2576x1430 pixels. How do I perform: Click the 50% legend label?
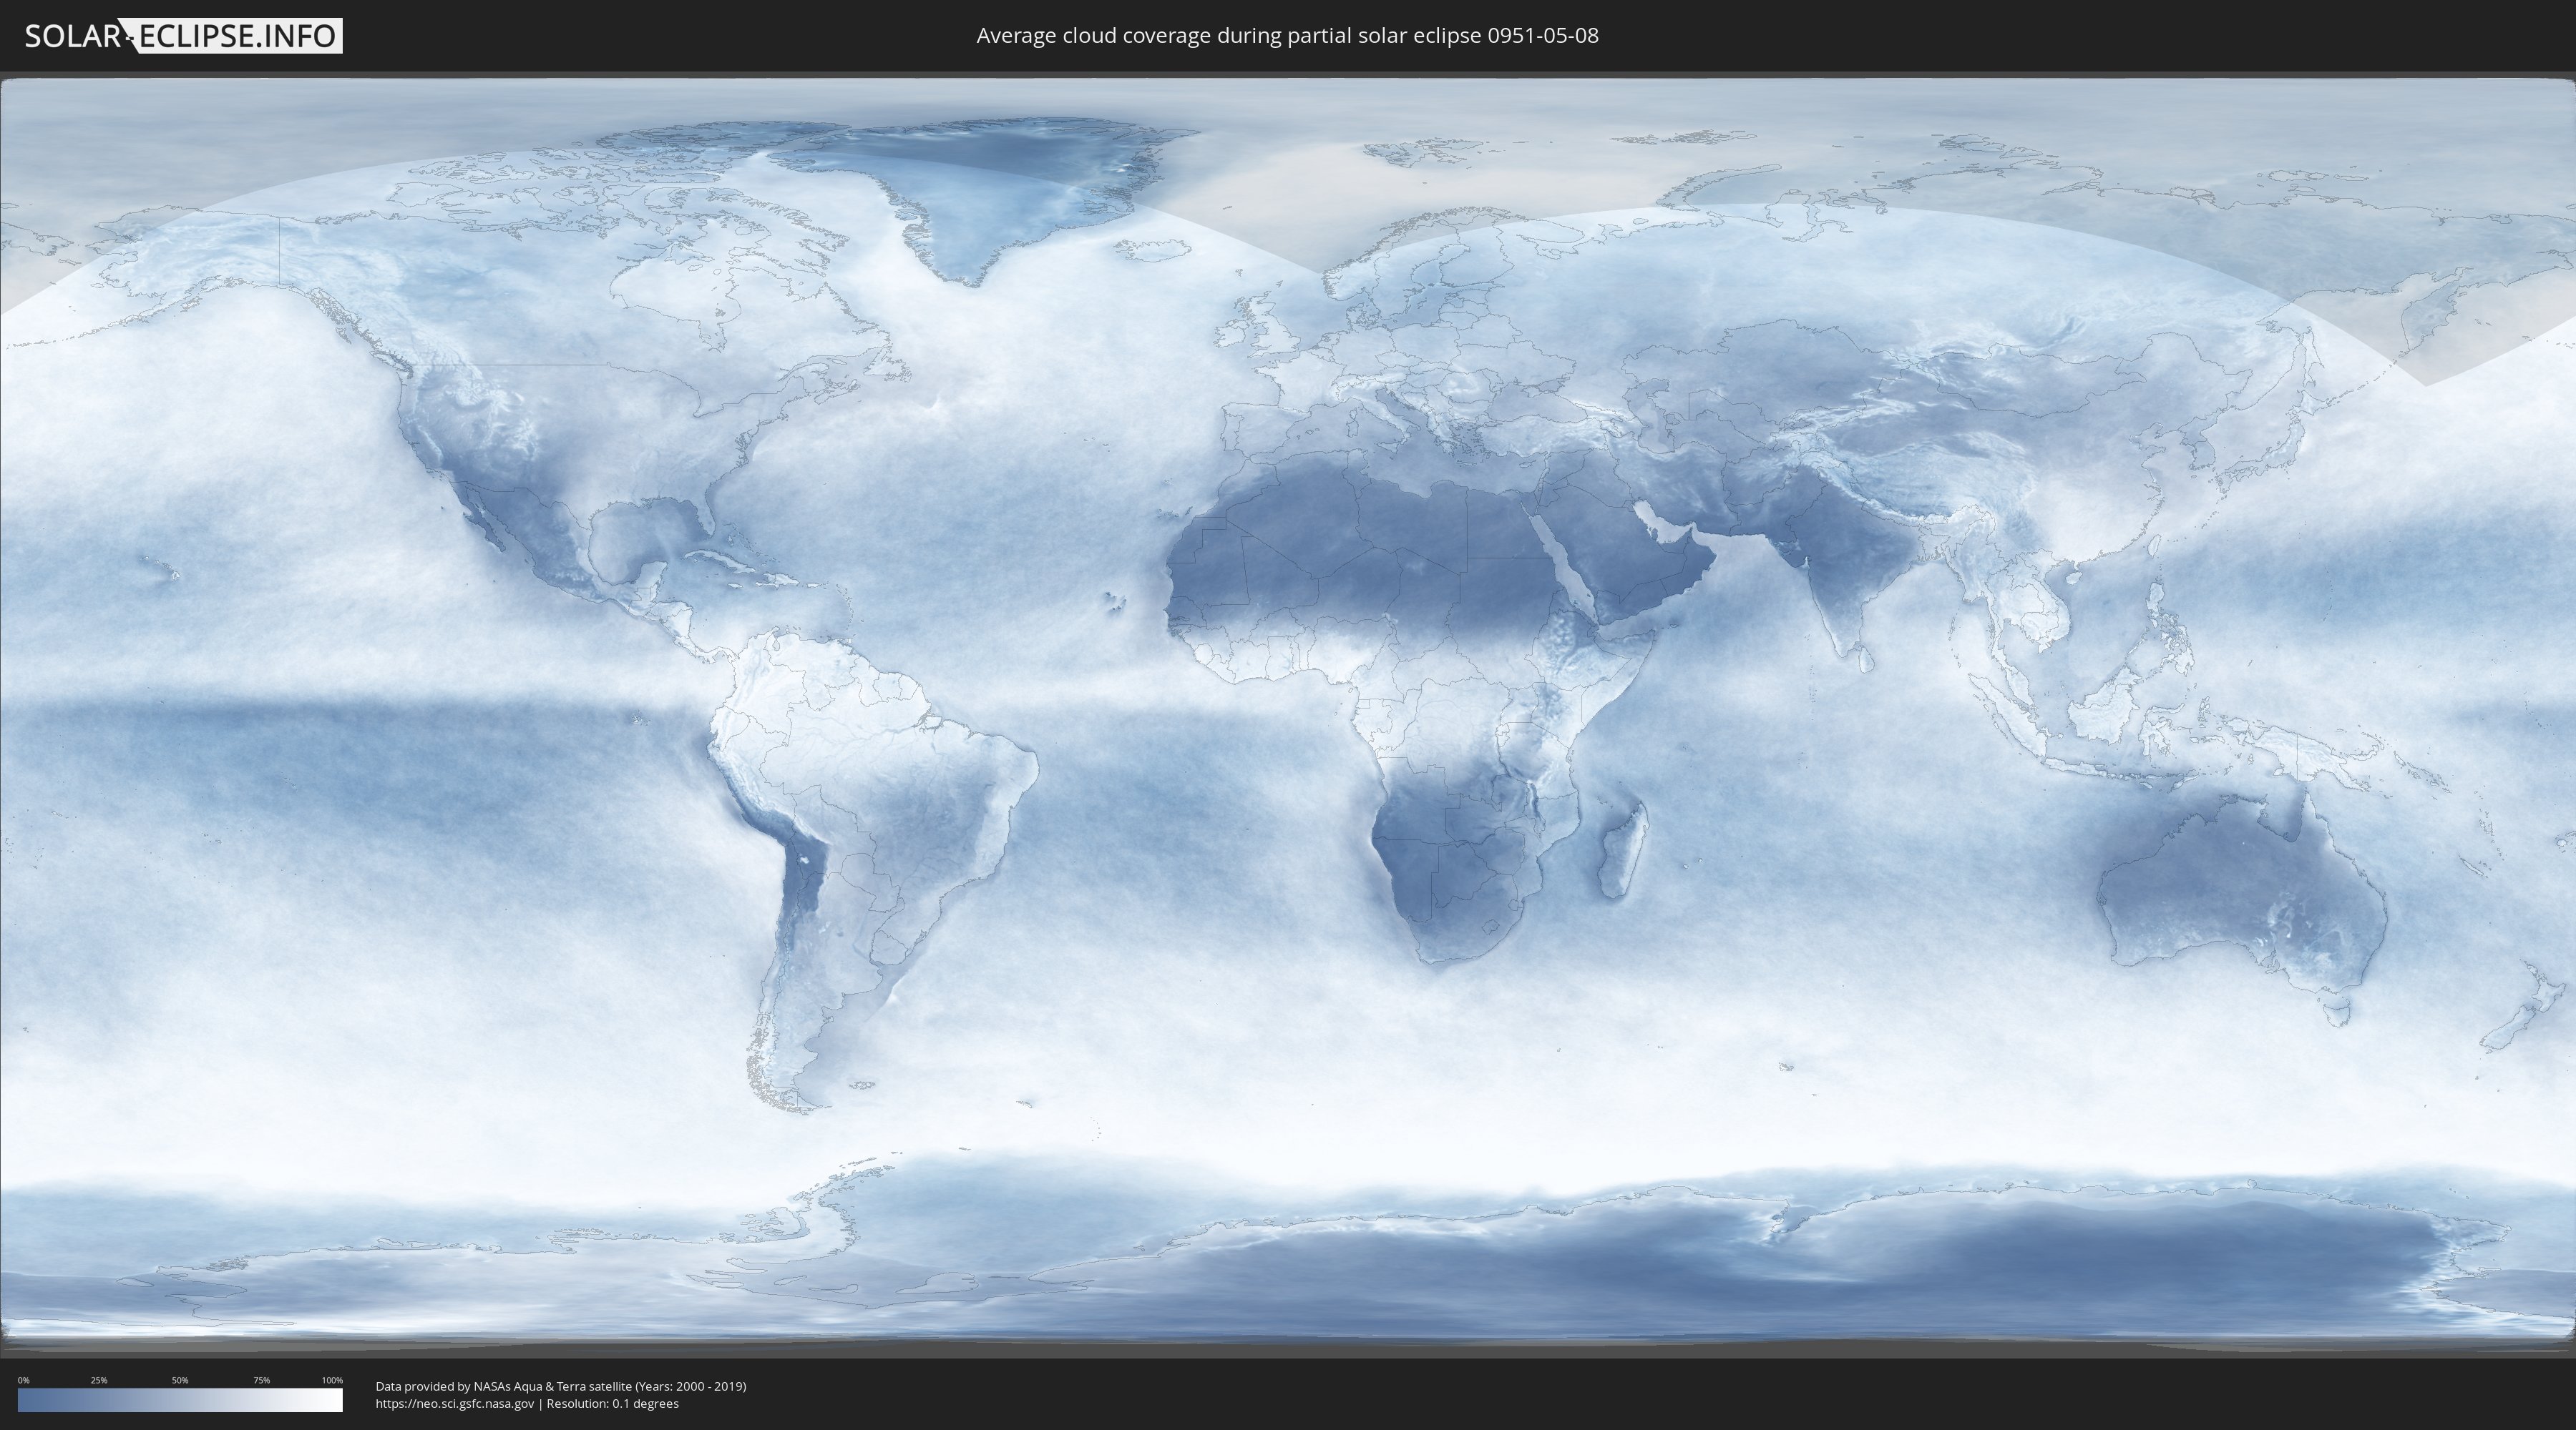(180, 1380)
